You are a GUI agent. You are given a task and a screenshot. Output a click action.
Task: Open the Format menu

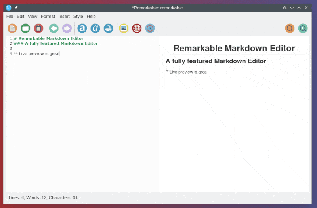[48, 16]
